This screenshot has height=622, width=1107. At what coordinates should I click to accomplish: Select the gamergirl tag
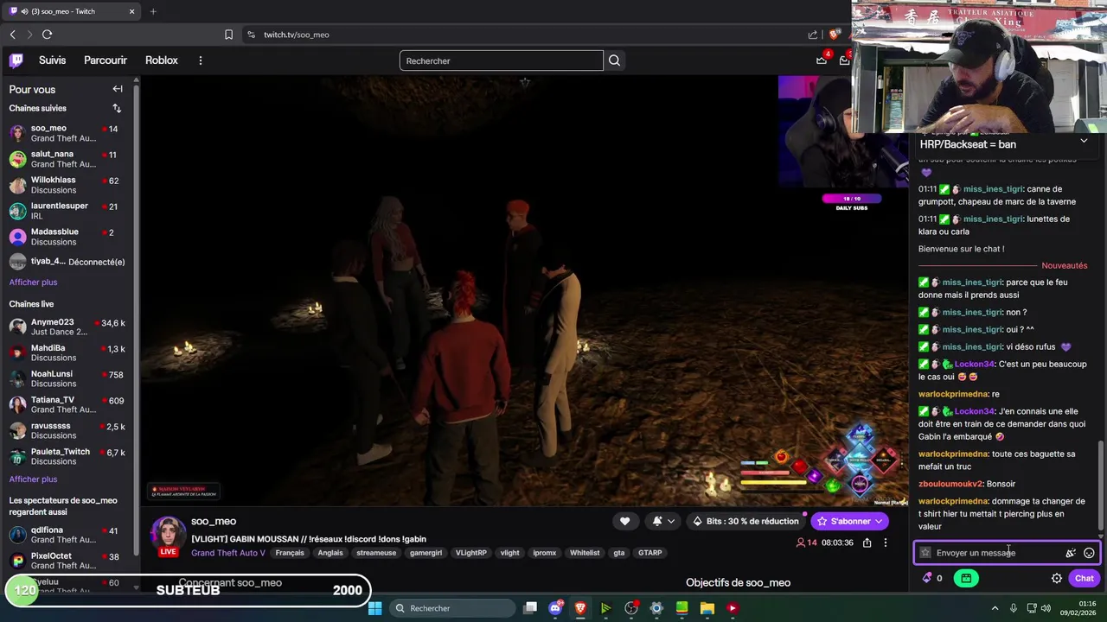pos(426,553)
